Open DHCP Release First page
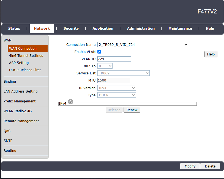Screen dimensions: 224x179 (25, 70)
